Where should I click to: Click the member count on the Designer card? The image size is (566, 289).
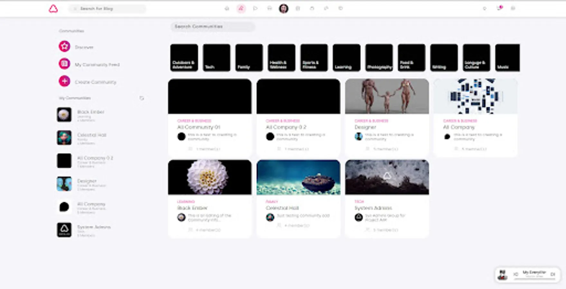pyautogui.click(x=385, y=149)
